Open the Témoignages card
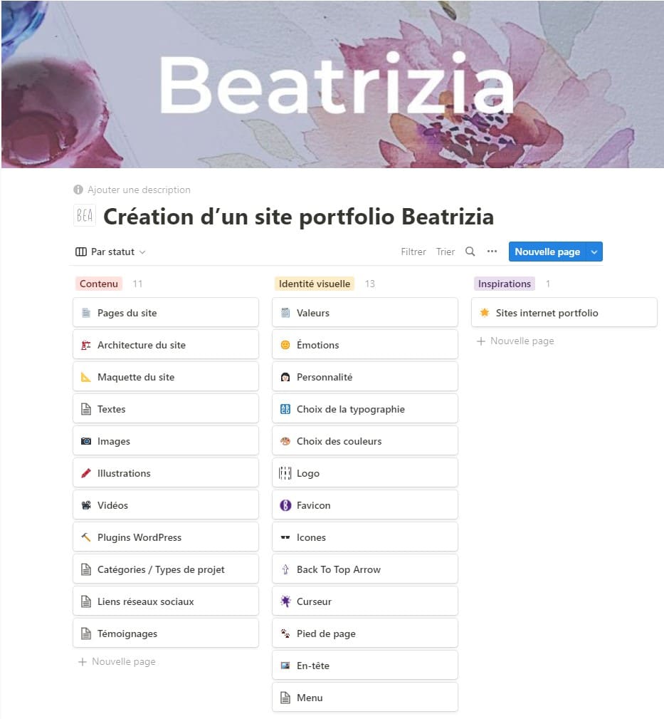 [x=128, y=633]
